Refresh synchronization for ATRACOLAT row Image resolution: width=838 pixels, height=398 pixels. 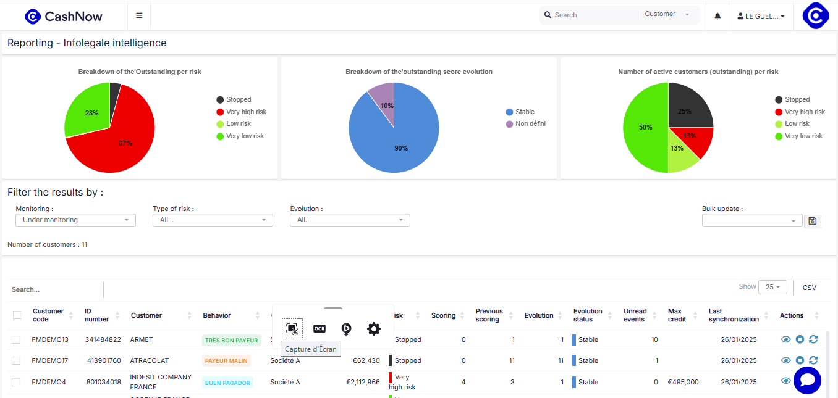point(813,360)
